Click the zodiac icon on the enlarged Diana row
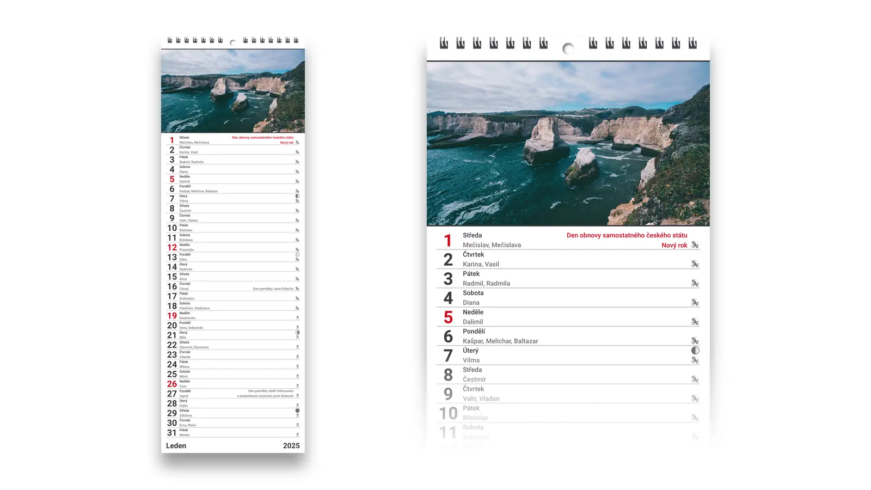Image resolution: width=871 pixels, height=490 pixels. tap(695, 302)
